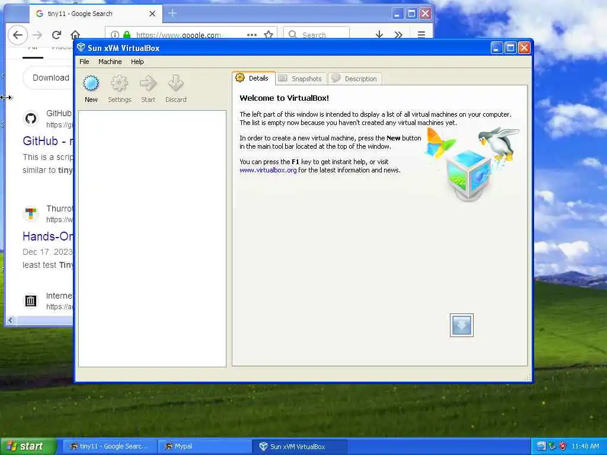The image size is (607, 455).
Task: Open the browser hamburger menu
Action: pyautogui.click(x=421, y=34)
